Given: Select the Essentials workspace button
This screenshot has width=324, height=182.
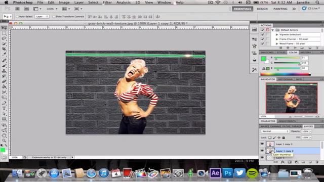Looking at the screenshot, I should [x=242, y=9].
